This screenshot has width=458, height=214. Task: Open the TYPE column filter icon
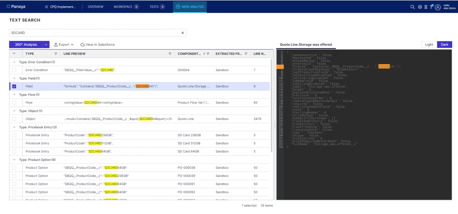point(56,54)
